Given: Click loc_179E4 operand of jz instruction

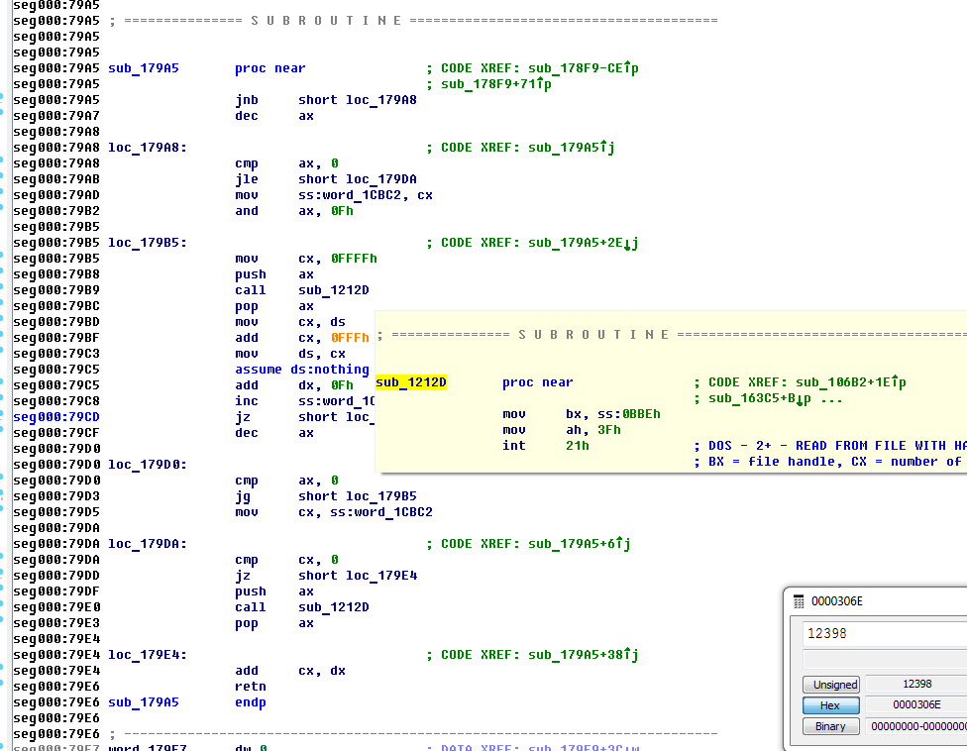Looking at the screenshot, I should point(380,576).
